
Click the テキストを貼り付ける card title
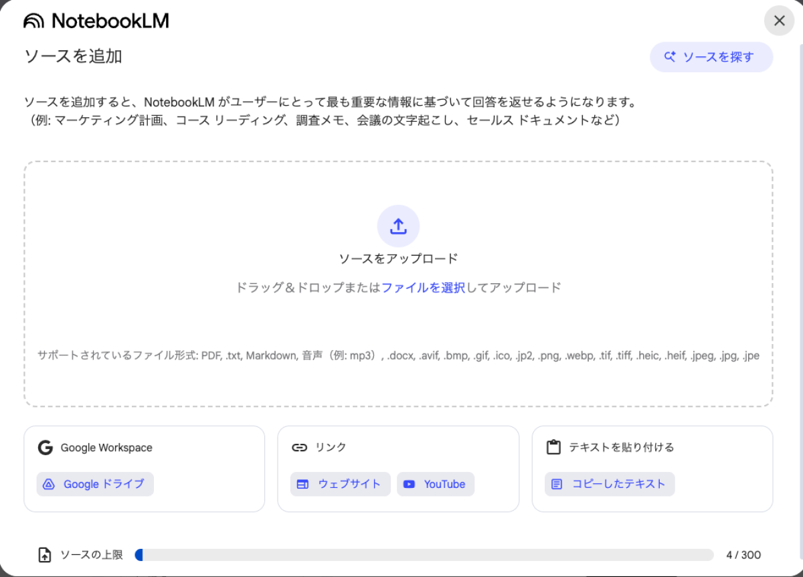tap(621, 448)
